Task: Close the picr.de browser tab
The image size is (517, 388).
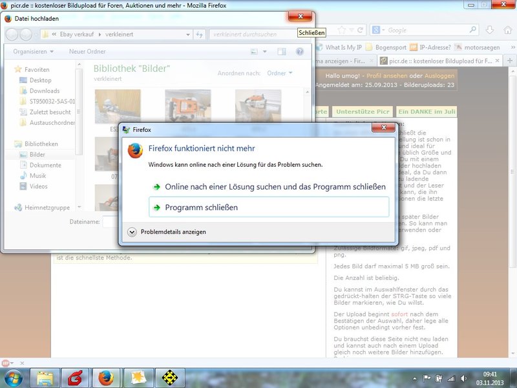Action: (497, 61)
